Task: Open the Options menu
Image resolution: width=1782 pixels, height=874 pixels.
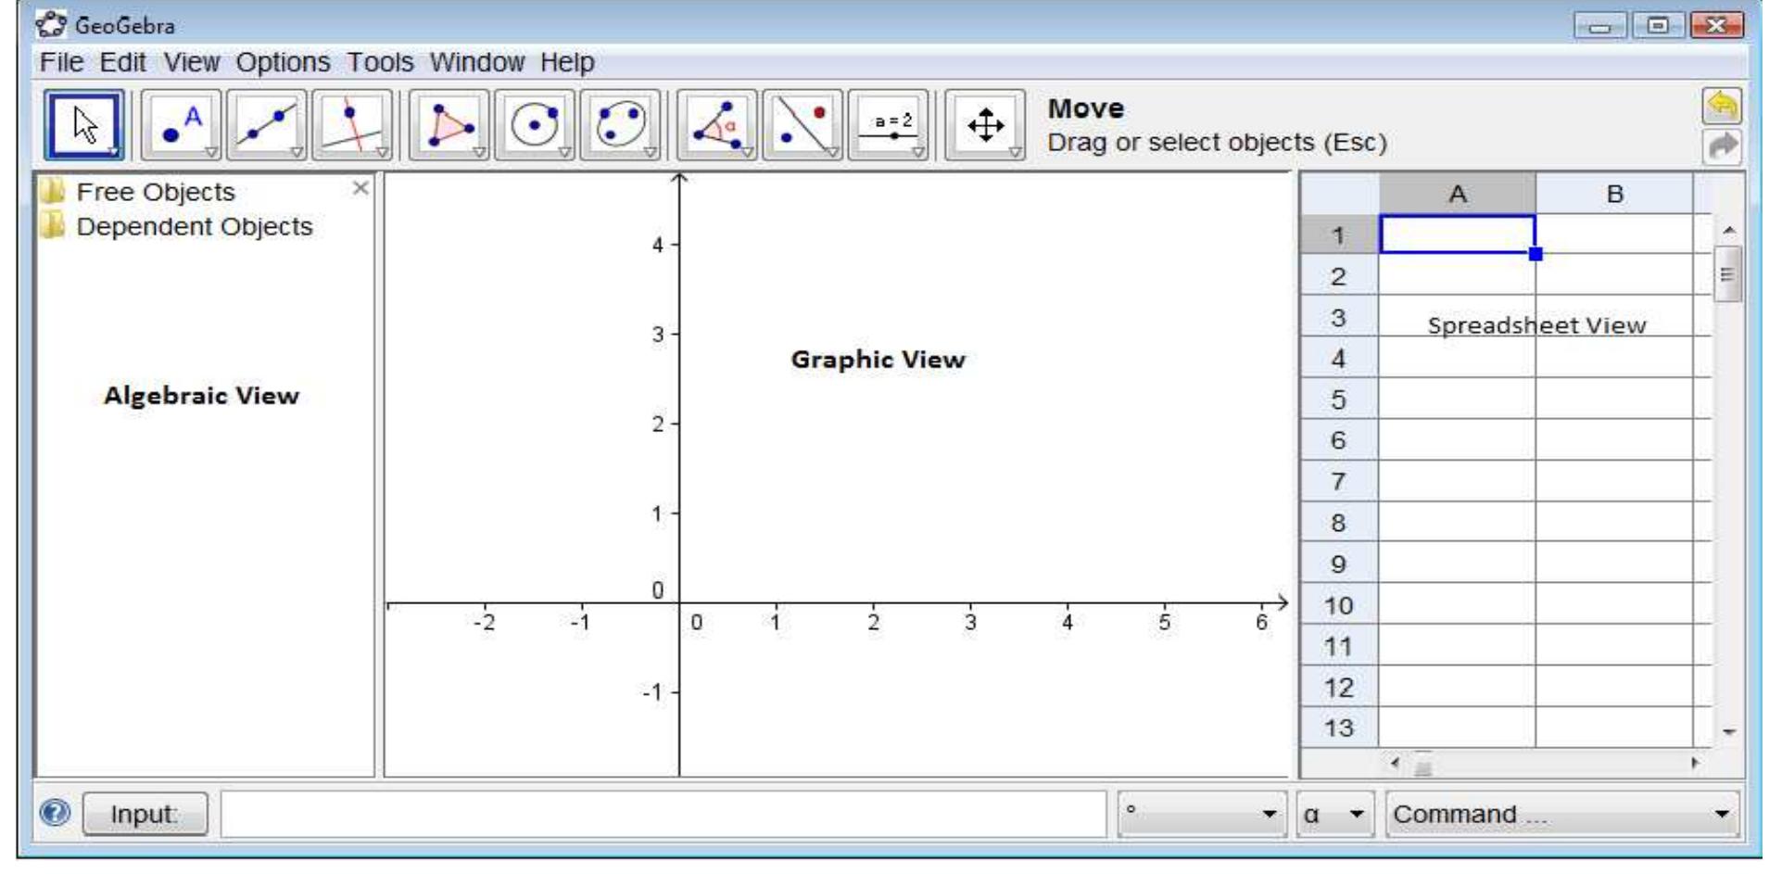Action: (x=283, y=62)
